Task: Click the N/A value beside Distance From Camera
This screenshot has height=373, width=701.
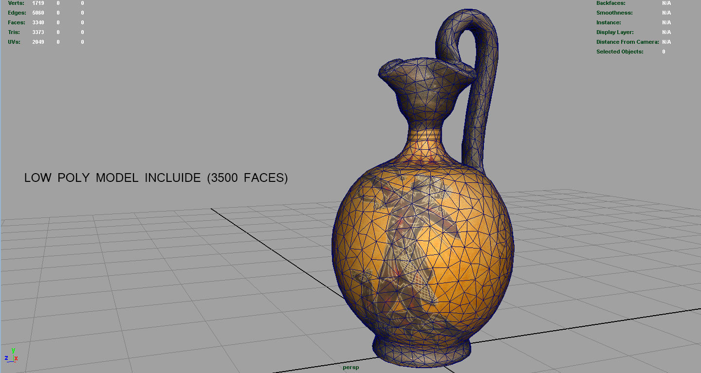Action: pos(666,42)
